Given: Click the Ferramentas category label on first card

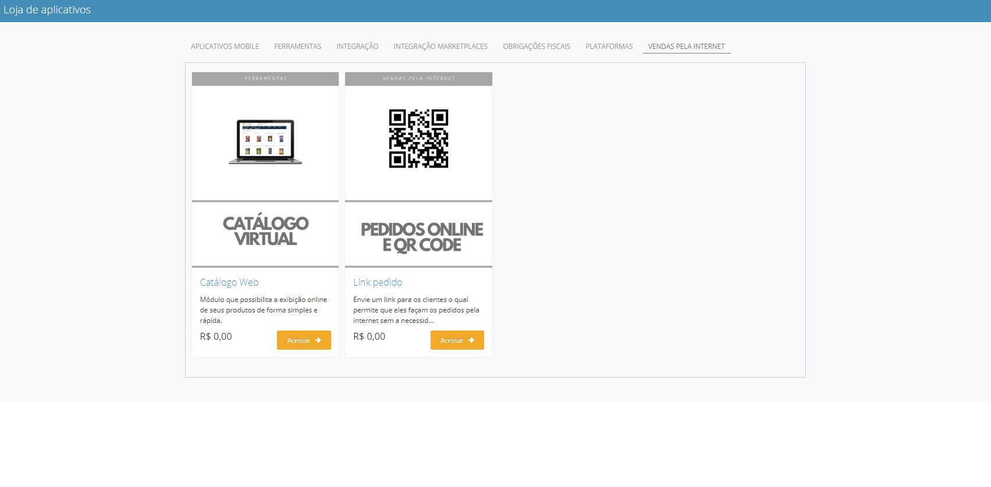Looking at the screenshot, I should [x=265, y=79].
